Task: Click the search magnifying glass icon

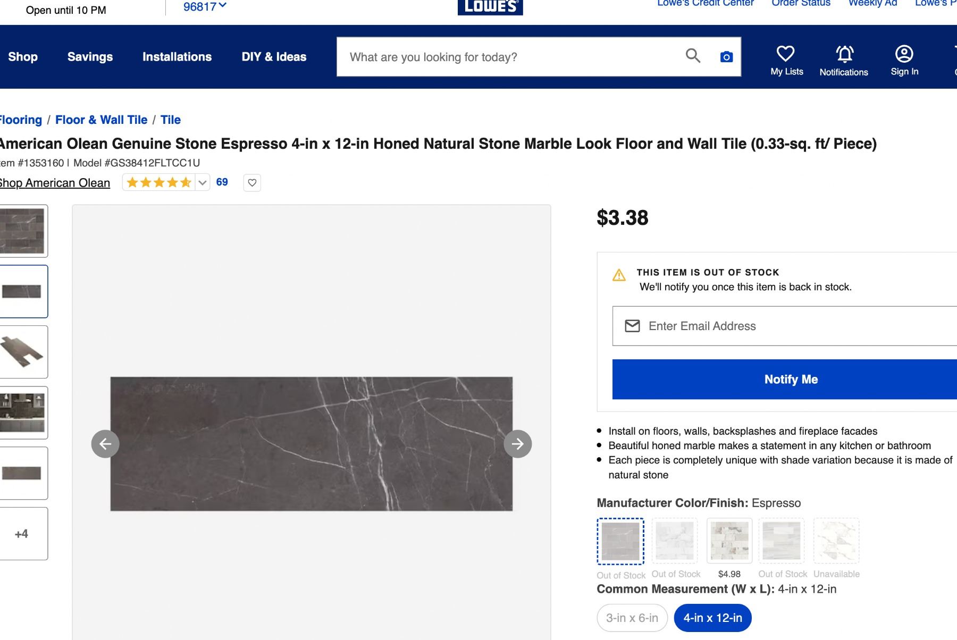Action: 693,56
